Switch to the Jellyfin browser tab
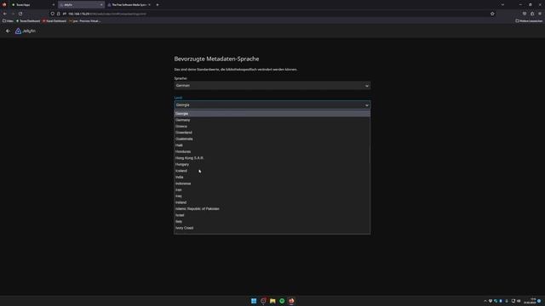Screen dimensions: 545x306 (x=82, y=5)
